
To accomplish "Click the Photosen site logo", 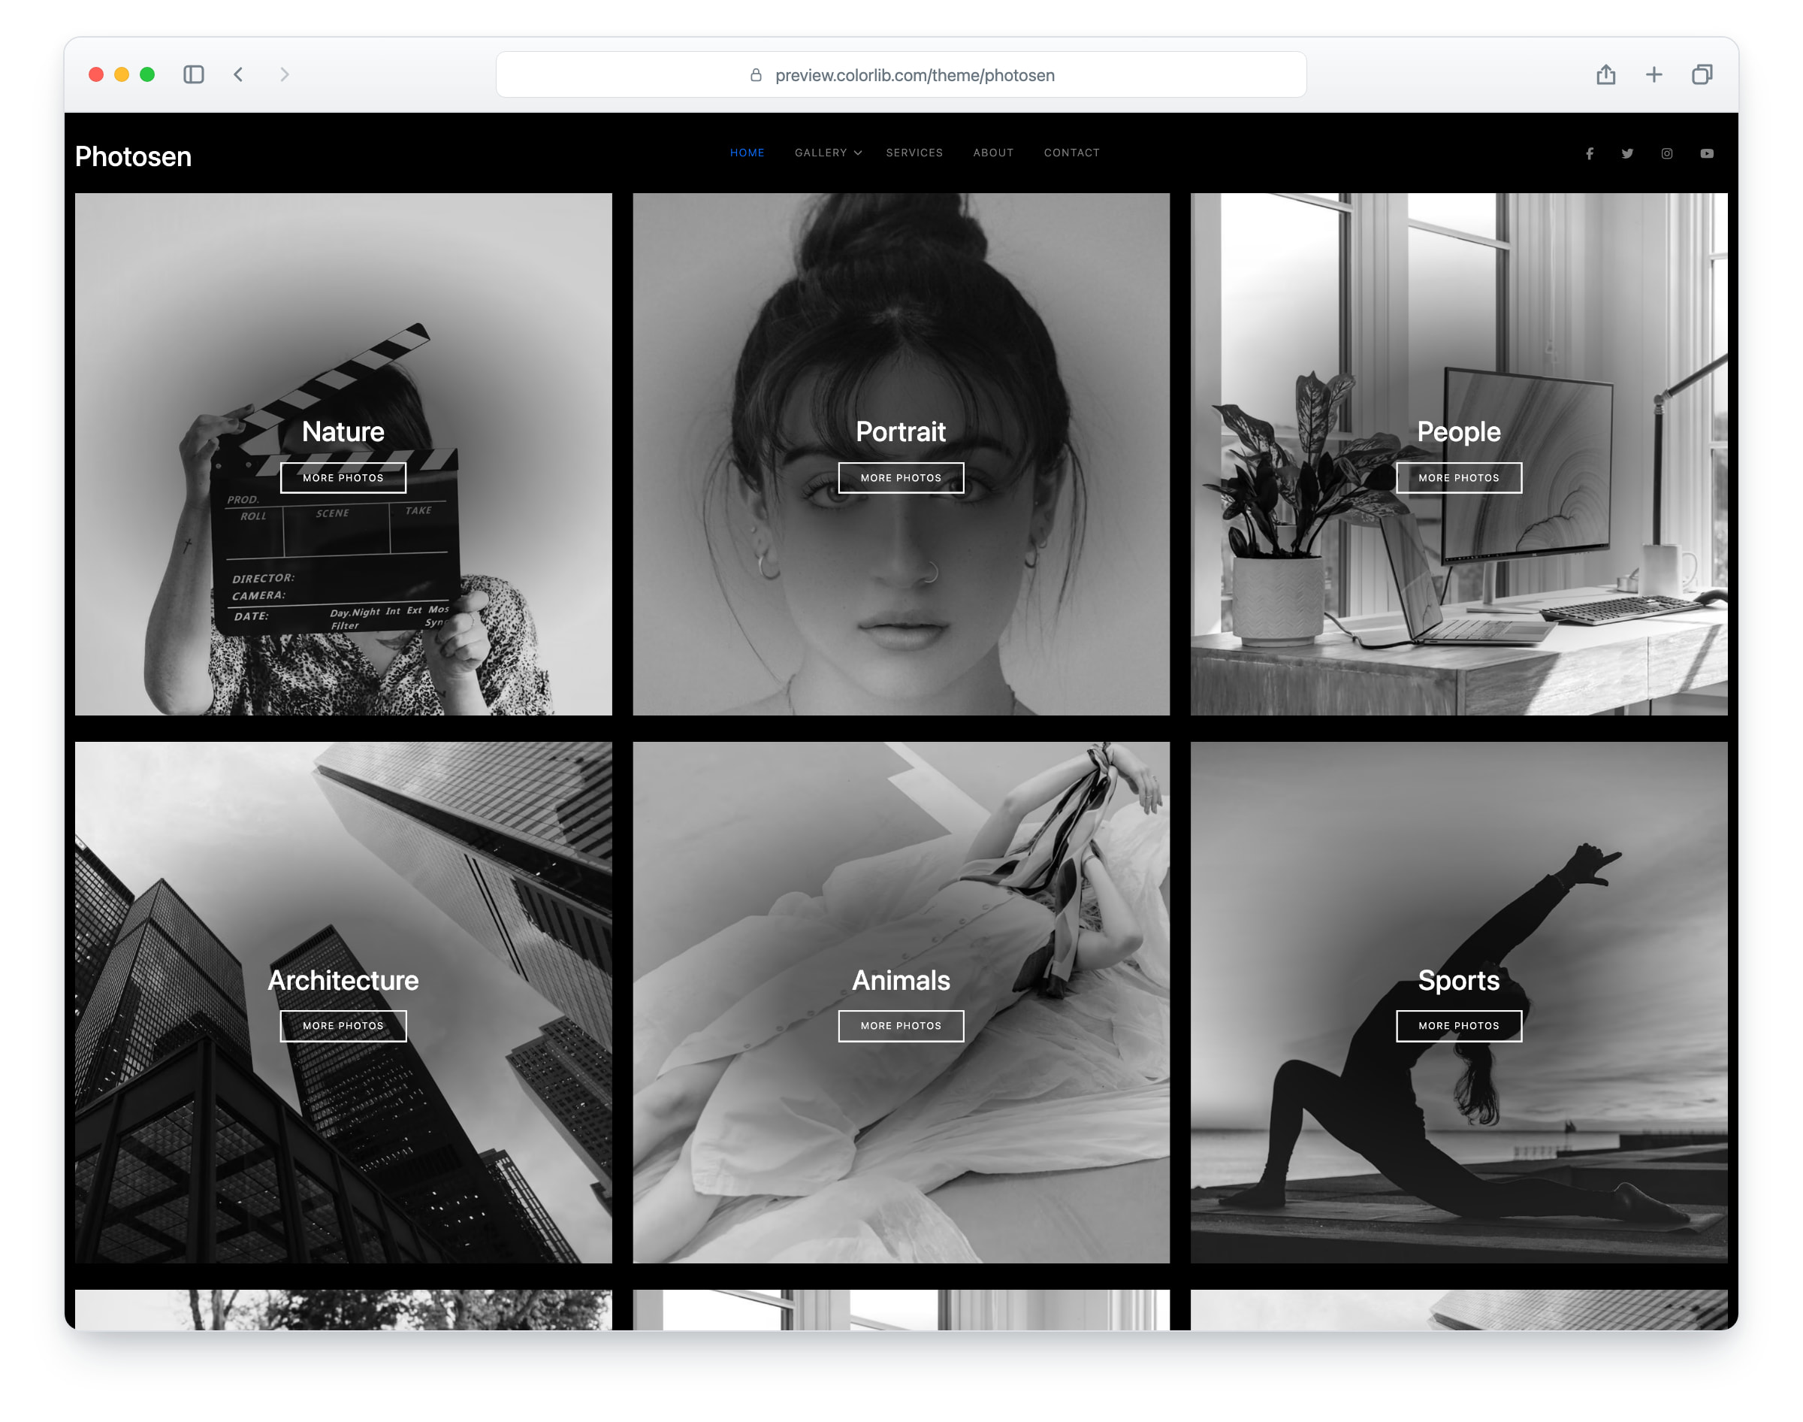I will (x=133, y=156).
